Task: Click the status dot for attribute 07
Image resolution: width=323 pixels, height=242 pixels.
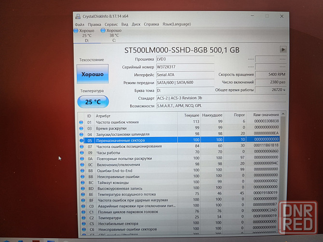Action: 82,147
